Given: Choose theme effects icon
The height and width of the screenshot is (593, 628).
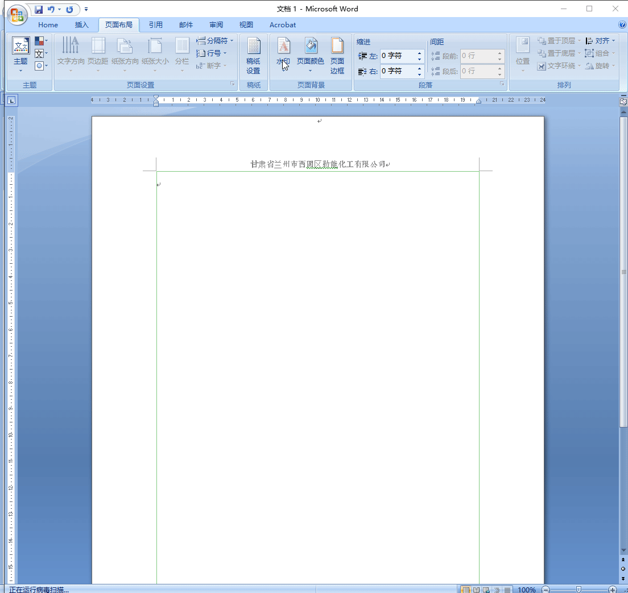Looking at the screenshot, I should tap(41, 66).
